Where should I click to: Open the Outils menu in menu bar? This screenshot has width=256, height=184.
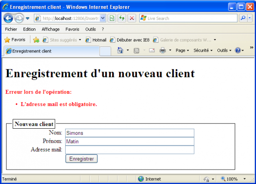click(x=90, y=29)
